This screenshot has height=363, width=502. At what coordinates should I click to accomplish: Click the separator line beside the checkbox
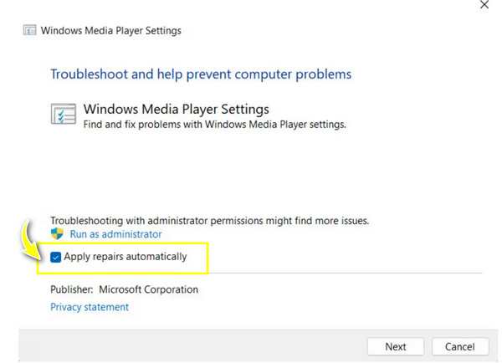pyautogui.click(x=343, y=272)
